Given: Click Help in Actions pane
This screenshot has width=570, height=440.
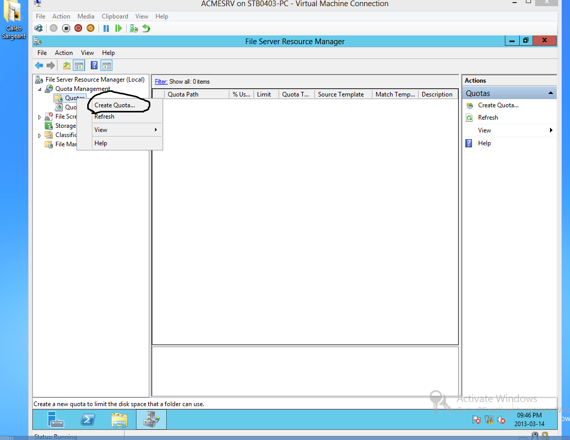Looking at the screenshot, I should tap(484, 143).
